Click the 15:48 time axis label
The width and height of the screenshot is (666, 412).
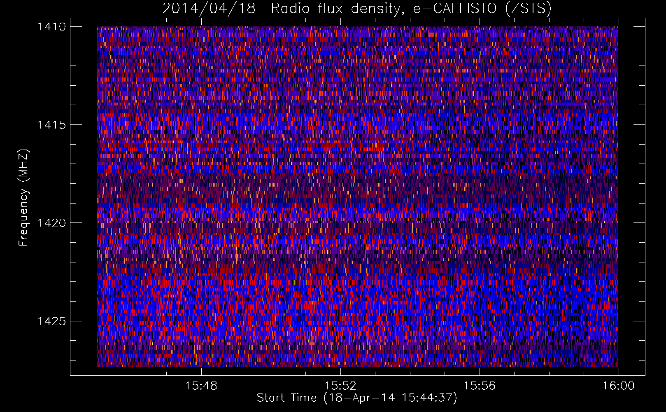coord(201,386)
